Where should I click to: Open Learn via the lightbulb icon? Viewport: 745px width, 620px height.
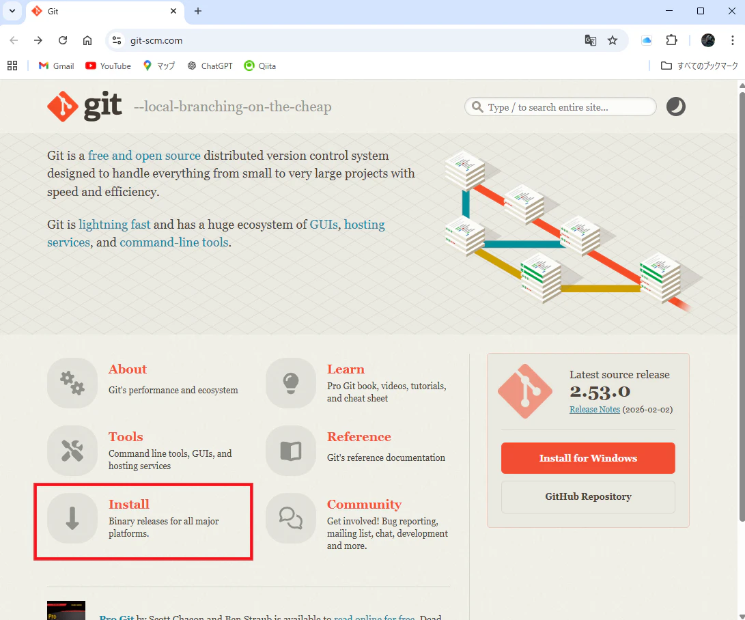291,383
